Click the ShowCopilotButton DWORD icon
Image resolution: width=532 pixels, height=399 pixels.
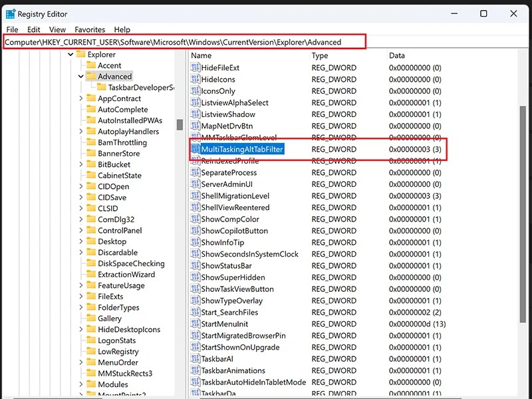coord(196,230)
